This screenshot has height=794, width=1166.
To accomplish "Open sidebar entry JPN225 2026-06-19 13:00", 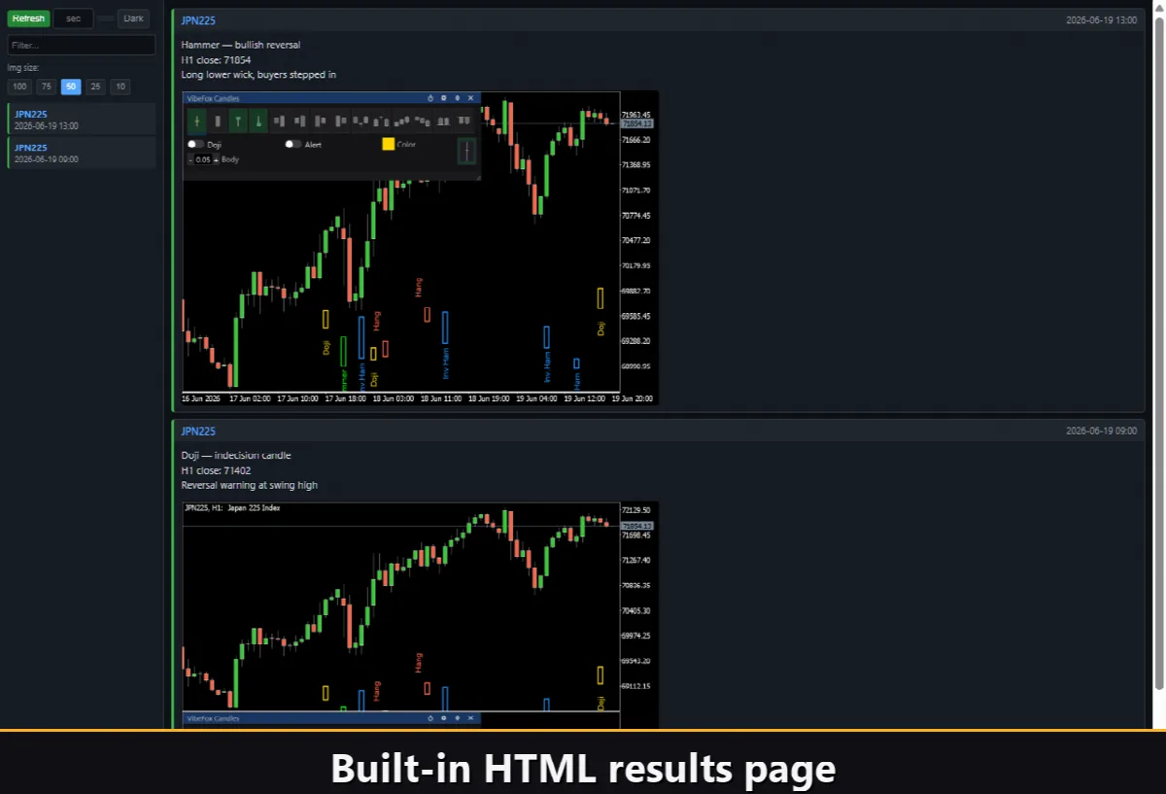I will coord(82,120).
